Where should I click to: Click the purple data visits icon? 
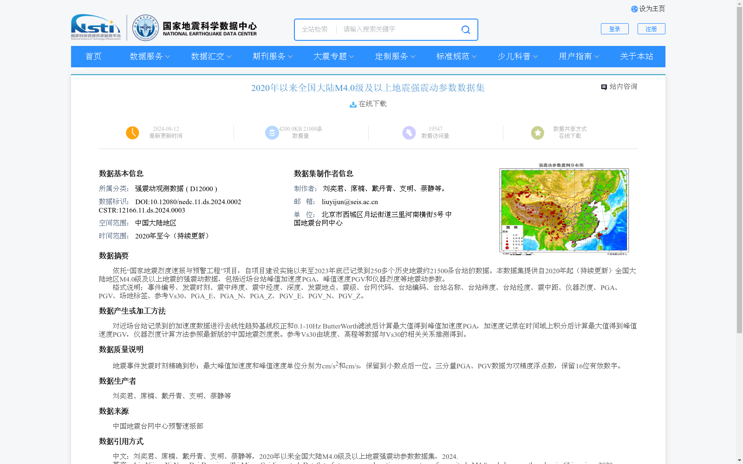[x=409, y=133]
